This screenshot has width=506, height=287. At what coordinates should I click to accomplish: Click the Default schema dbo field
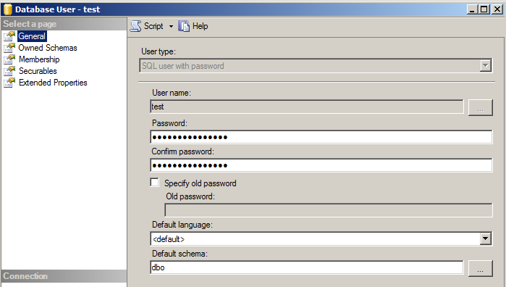pos(307,267)
